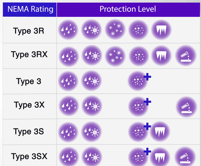The height and width of the screenshot is (166, 201).
Task: Select the Type 3 row label
Action: pos(29,81)
